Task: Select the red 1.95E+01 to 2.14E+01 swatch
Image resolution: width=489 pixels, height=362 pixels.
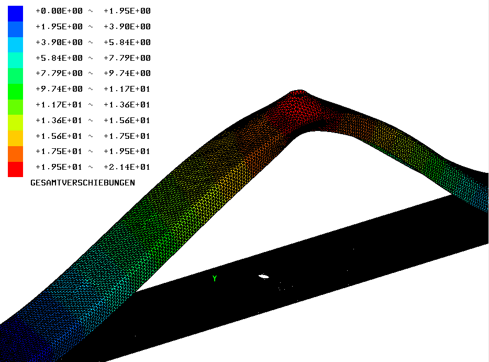Action: click(15, 169)
